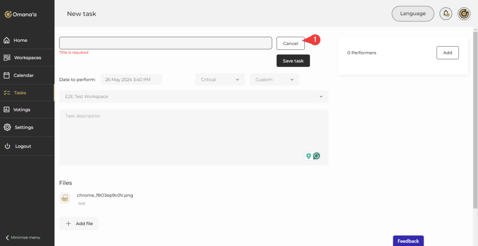Click the task title input field
The height and width of the screenshot is (246, 478).
165,43
